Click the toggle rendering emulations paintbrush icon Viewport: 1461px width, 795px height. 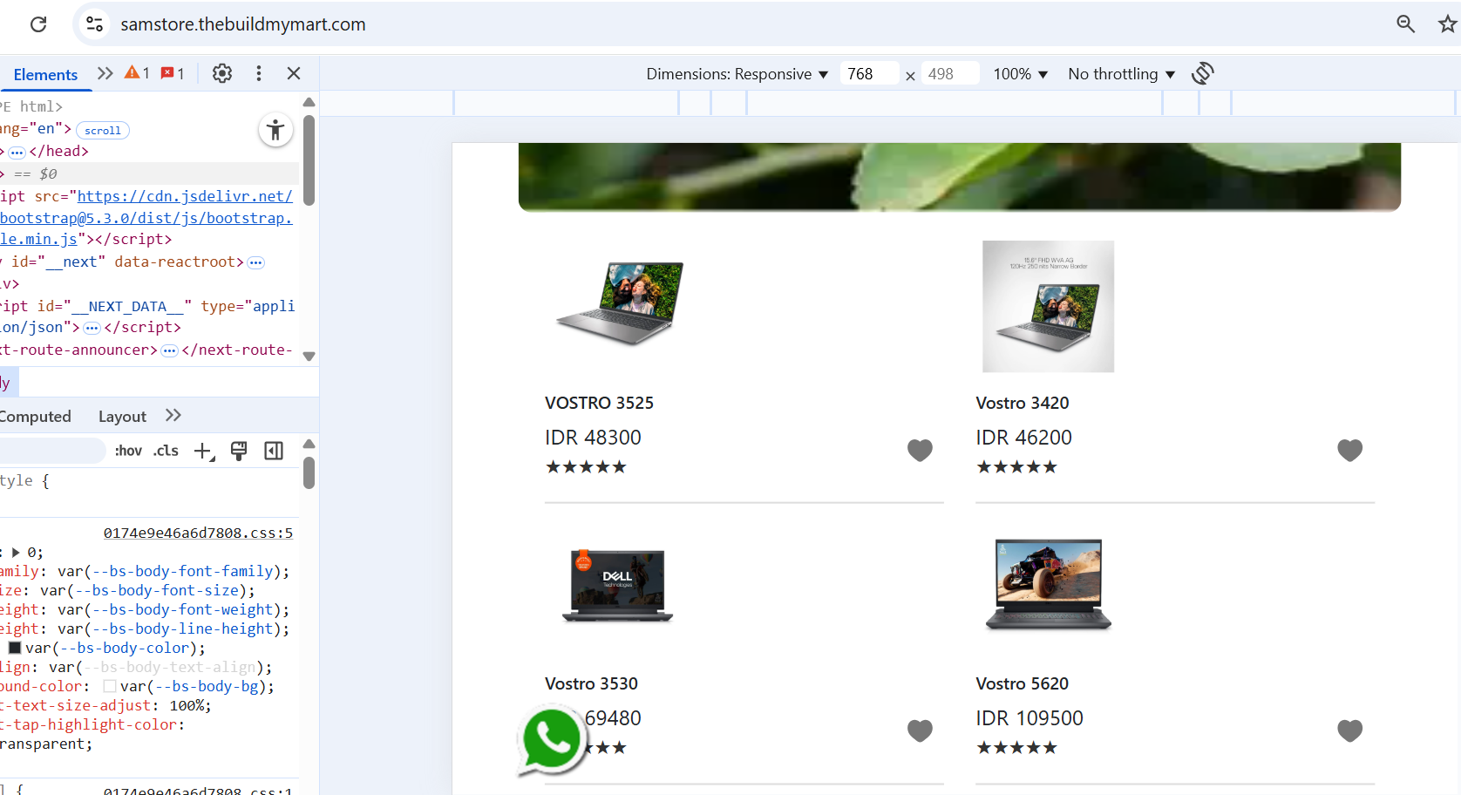(x=239, y=451)
